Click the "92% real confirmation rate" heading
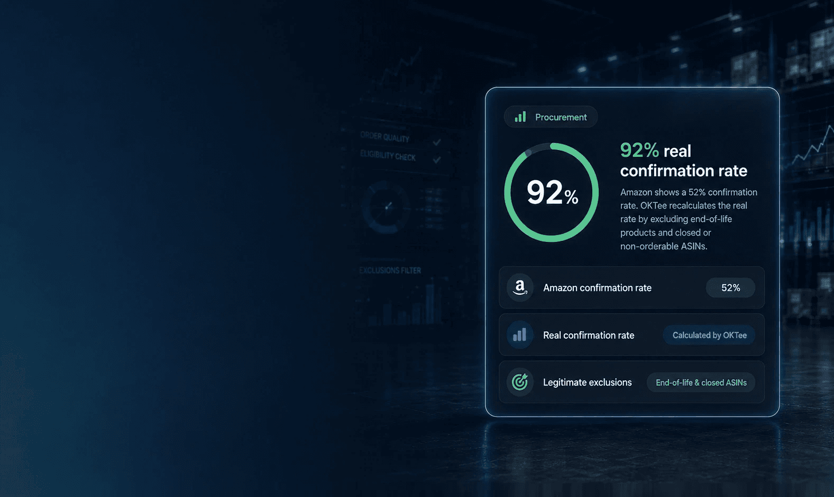Viewport: 834px width, 497px height. point(684,161)
